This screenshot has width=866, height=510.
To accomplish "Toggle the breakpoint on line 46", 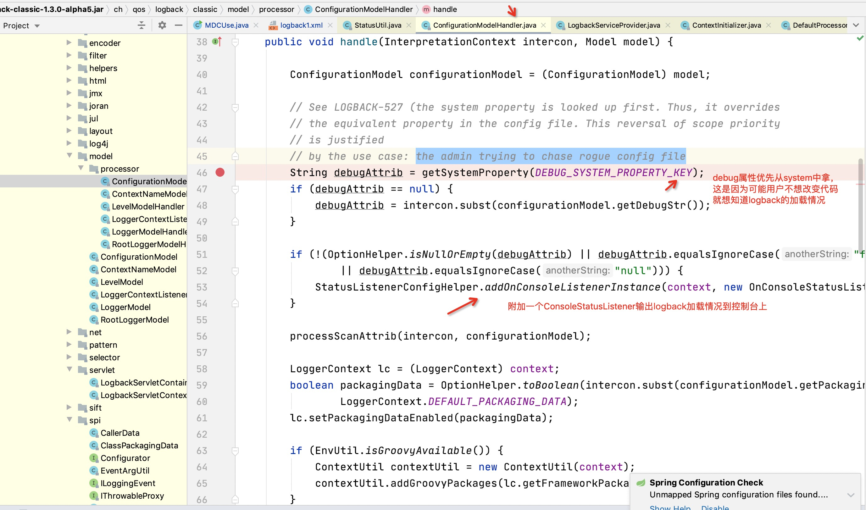I will coord(220,173).
